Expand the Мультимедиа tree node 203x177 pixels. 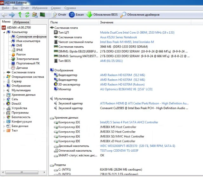click(x=4, y=90)
